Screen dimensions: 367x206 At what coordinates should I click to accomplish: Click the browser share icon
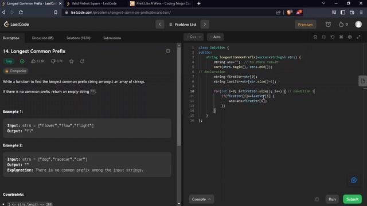point(278,13)
